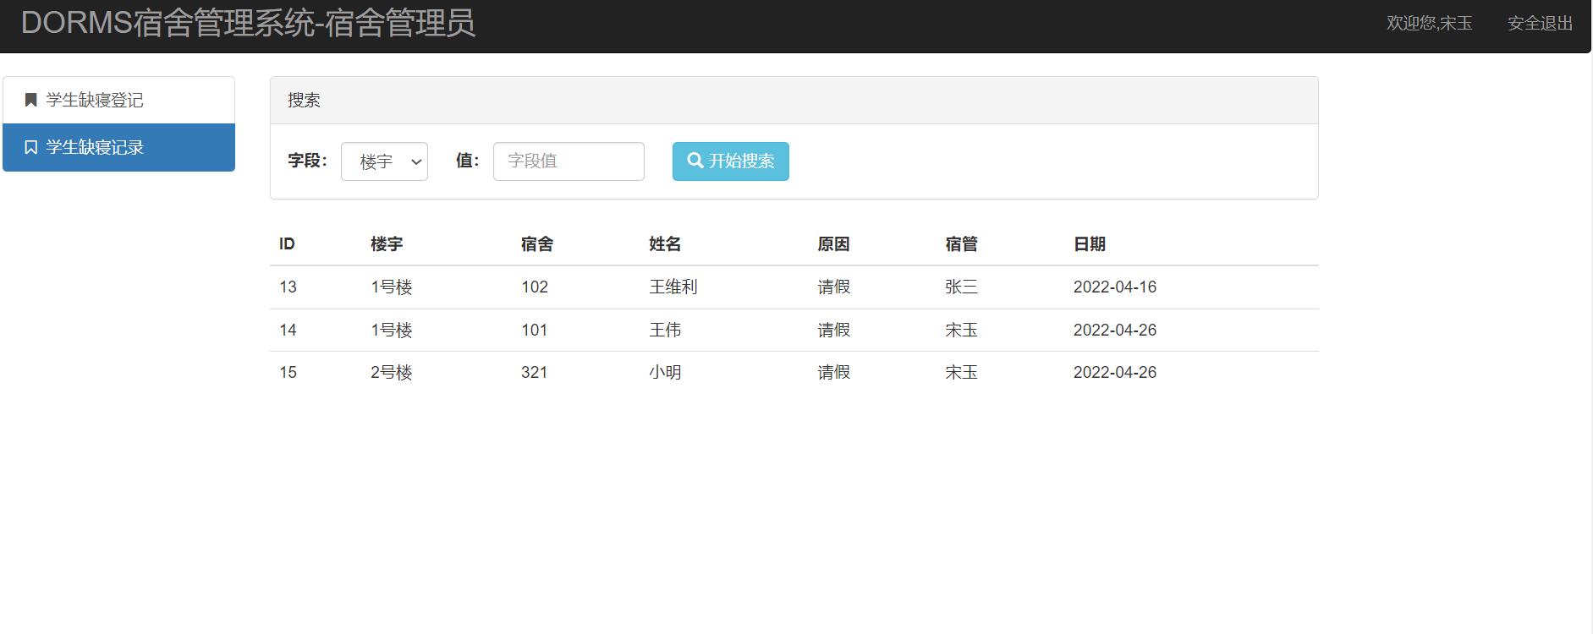Click the 2号楼 cell
This screenshot has height=634, width=1593.
391,373
